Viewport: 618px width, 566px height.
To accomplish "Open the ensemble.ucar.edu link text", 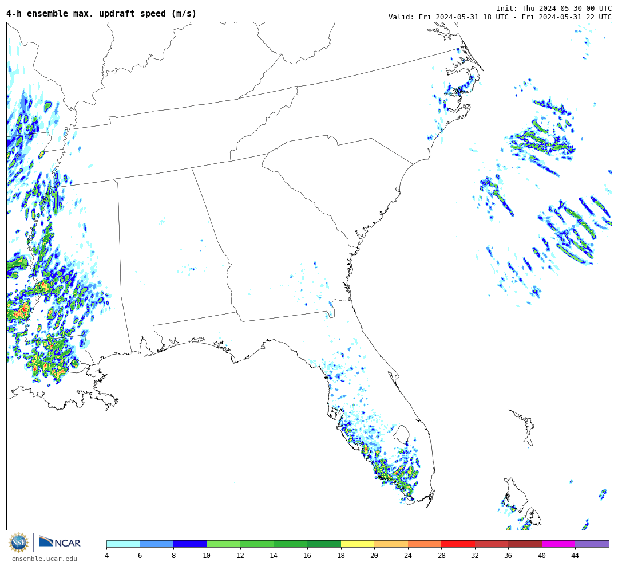I will 45,559.
